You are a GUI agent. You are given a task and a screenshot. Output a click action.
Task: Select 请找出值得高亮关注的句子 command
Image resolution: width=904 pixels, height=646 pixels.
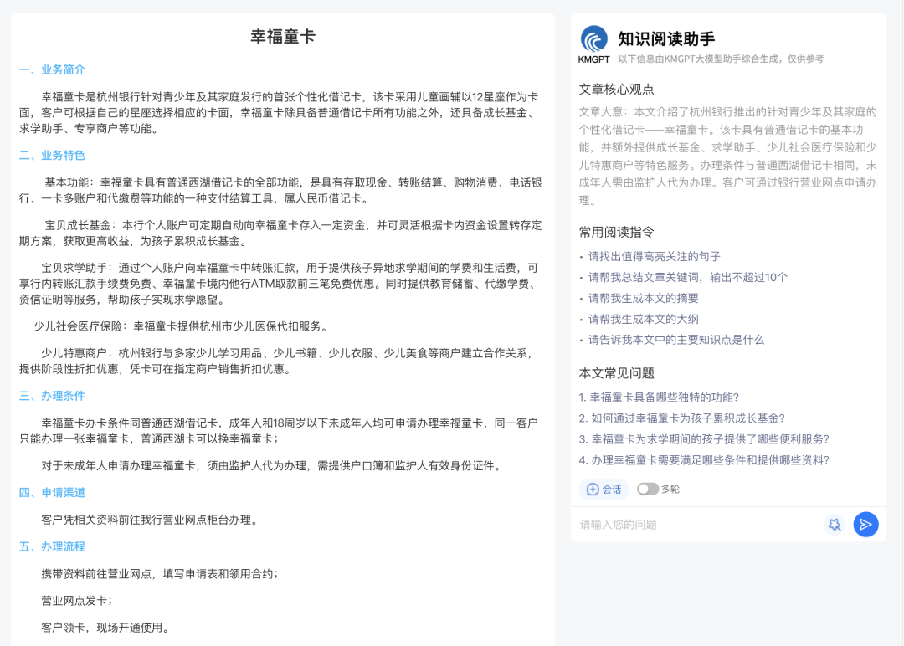[x=654, y=257]
